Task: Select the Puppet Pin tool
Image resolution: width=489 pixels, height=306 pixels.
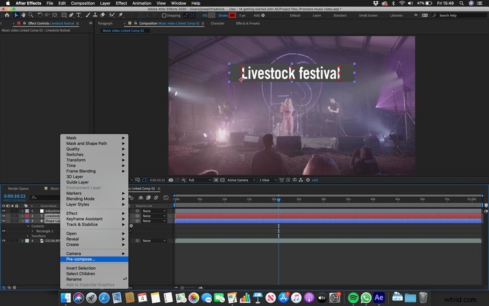Action: click(x=120, y=15)
